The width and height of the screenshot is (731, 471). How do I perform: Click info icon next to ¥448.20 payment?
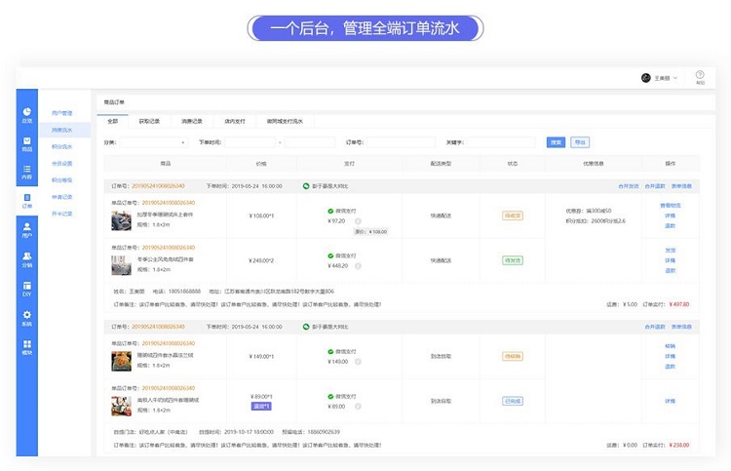(x=358, y=266)
